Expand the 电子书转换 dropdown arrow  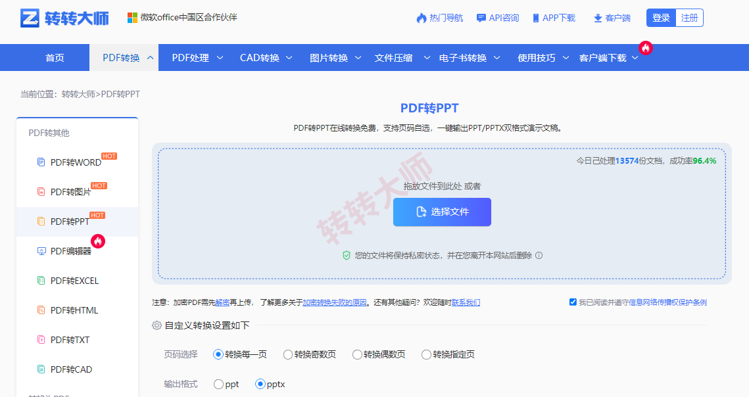click(x=496, y=58)
